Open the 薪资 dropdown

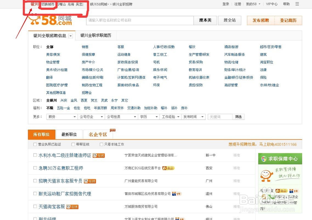61,117
